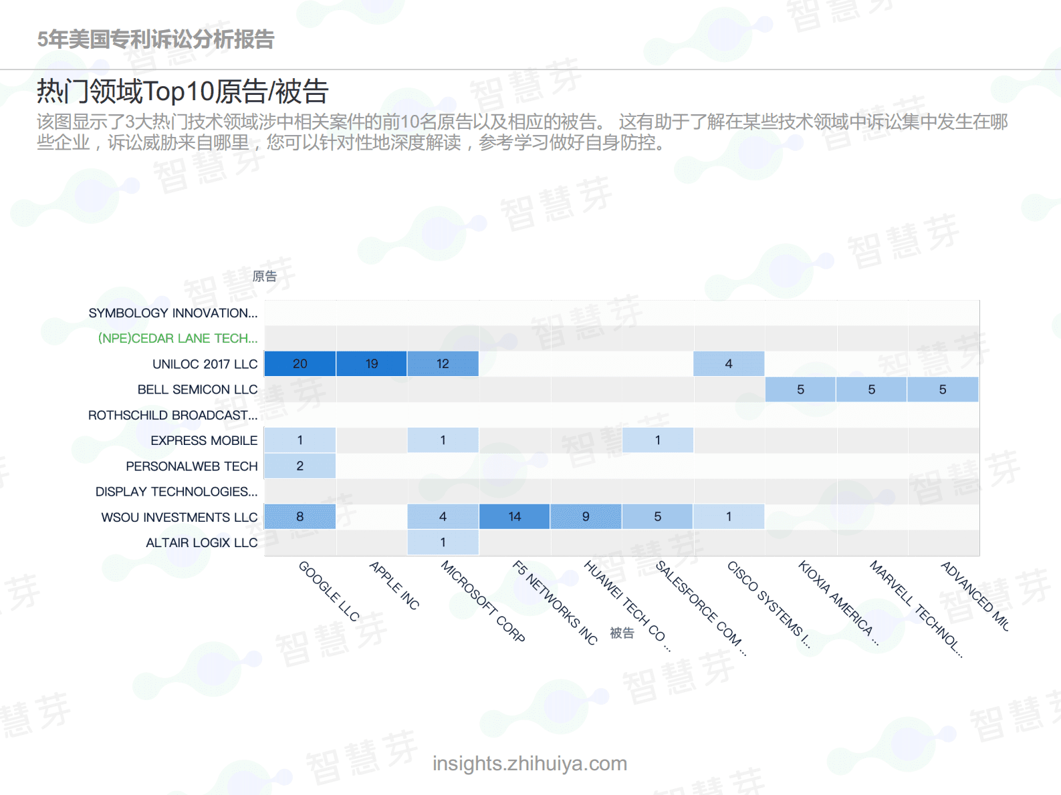The image size is (1061, 795).
Task: Select the ROTHSCHILD BROADCAST... plaintiff label
Action: click(x=173, y=415)
